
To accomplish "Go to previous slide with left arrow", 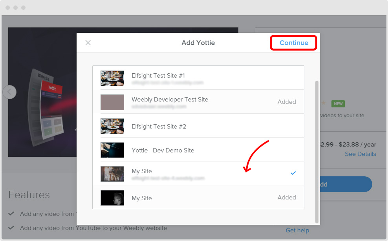I will (9, 92).
